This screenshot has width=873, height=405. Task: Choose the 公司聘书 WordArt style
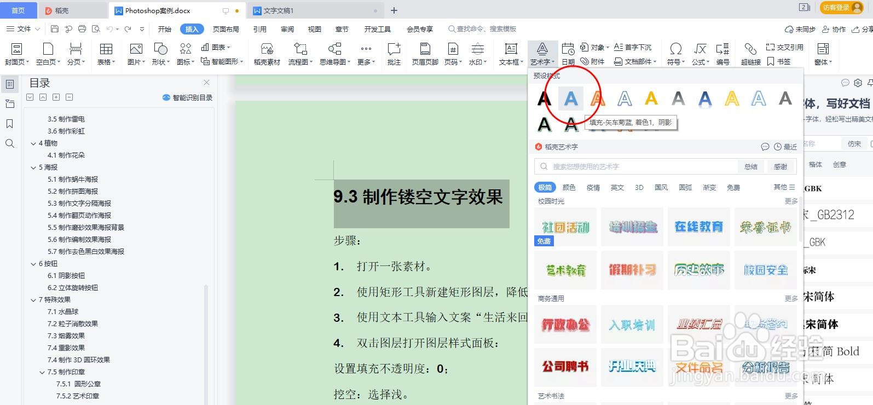pyautogui.click(x=565, y=367)
